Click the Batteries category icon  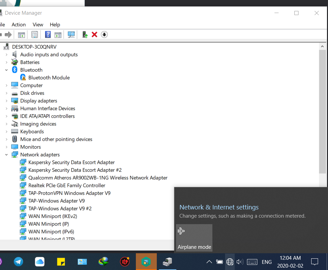coord(15,62)
